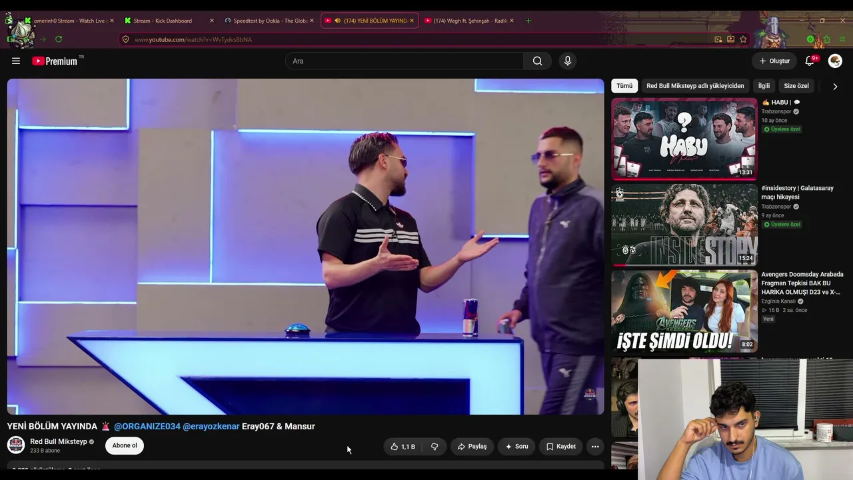The image size is (853, 480).
Task: Switch to omerinh0 Stream tab
Action: click(x=69, y=21)
